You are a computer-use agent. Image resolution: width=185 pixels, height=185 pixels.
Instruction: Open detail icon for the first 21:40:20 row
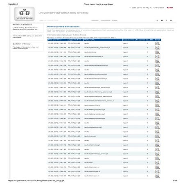(158, 43)
